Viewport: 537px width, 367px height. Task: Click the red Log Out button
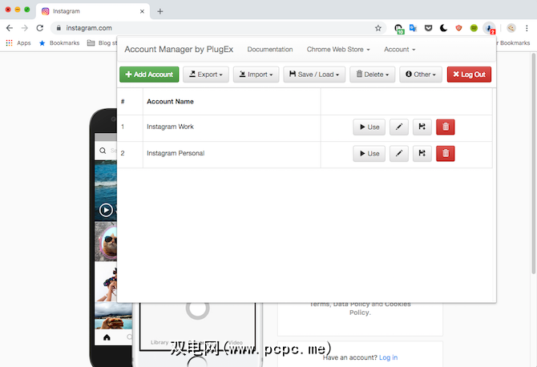[x=469, y=75]
